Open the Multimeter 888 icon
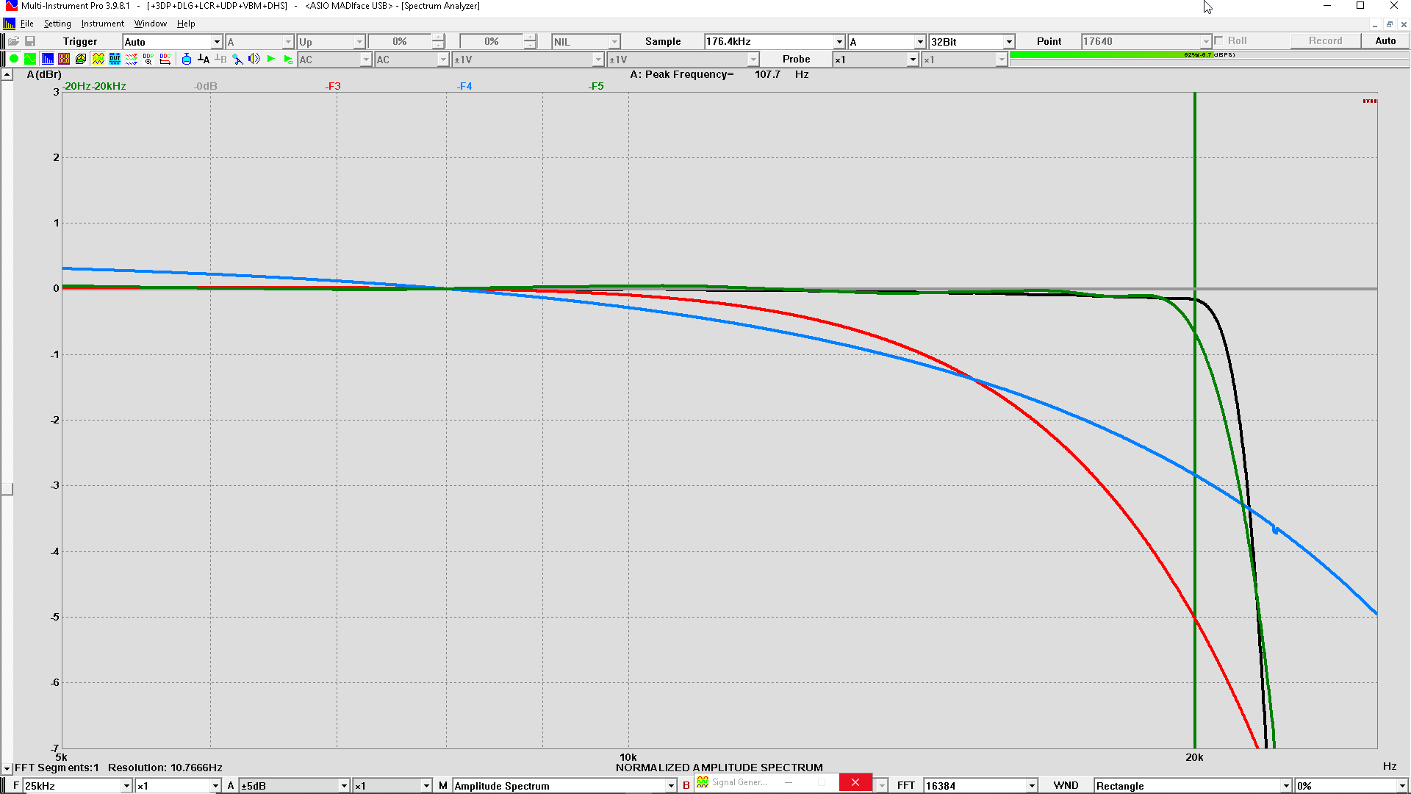 [64, 59]
